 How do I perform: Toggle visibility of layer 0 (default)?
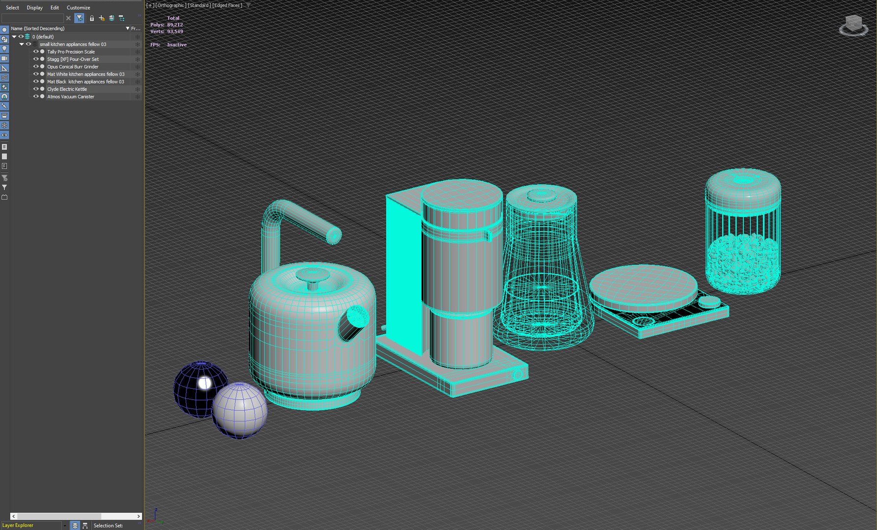21,36
